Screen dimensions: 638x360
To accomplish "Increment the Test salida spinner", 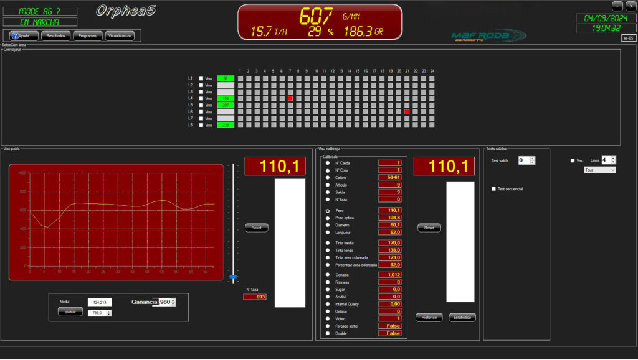I will point(532,159).
